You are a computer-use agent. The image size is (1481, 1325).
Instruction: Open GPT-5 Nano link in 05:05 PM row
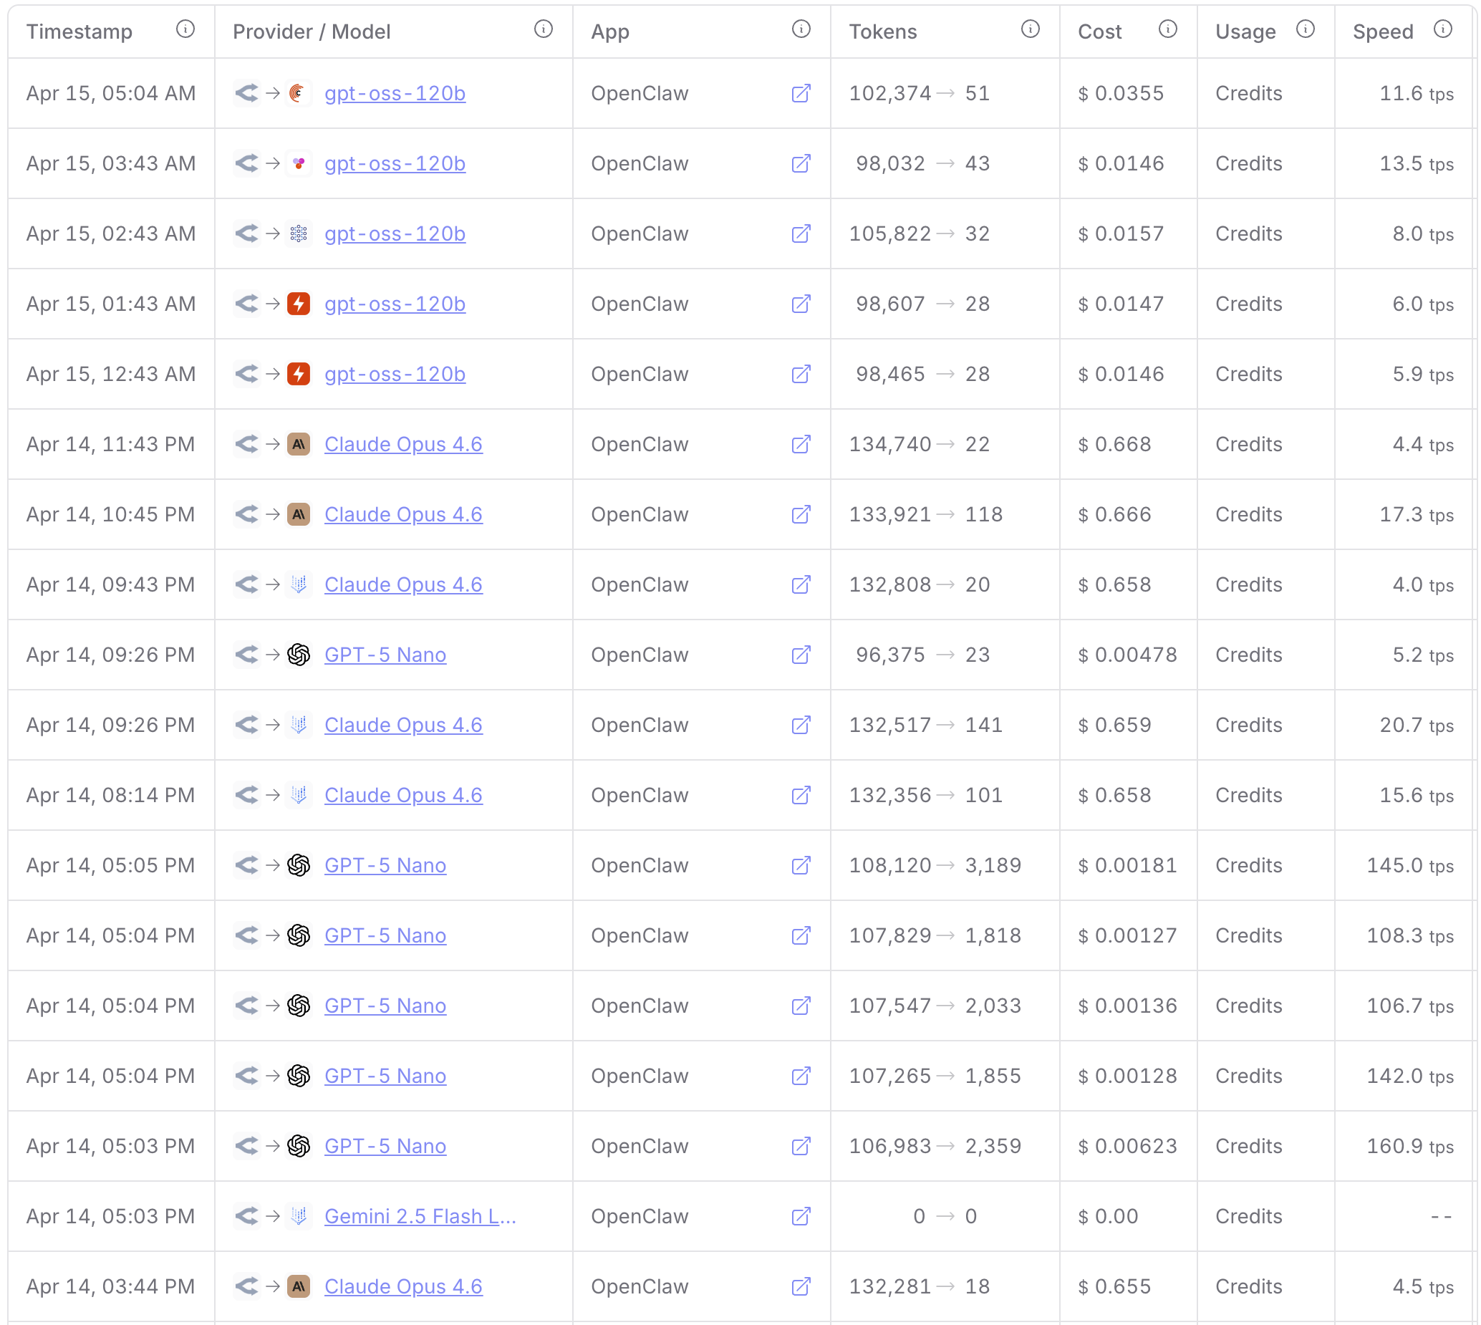385,866
